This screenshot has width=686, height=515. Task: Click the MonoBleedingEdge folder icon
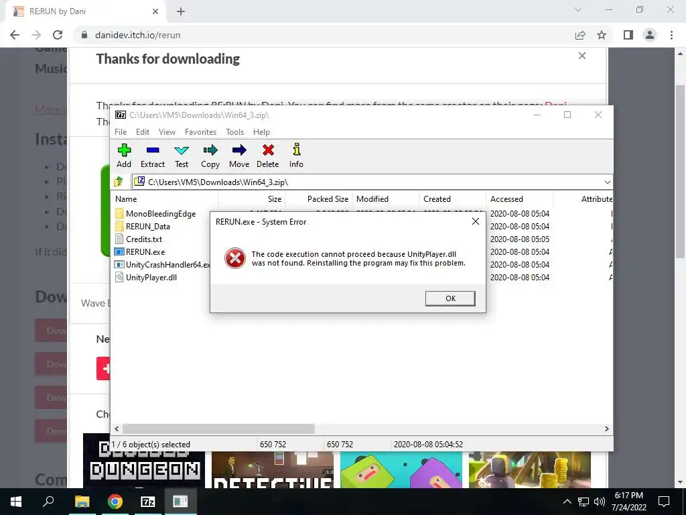119,214
